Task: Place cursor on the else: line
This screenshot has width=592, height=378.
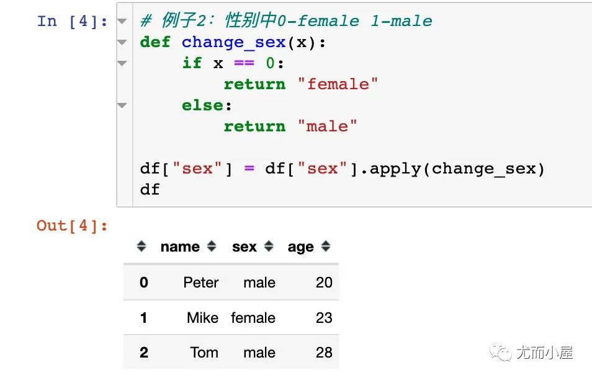Action: (x=207, y=105)
